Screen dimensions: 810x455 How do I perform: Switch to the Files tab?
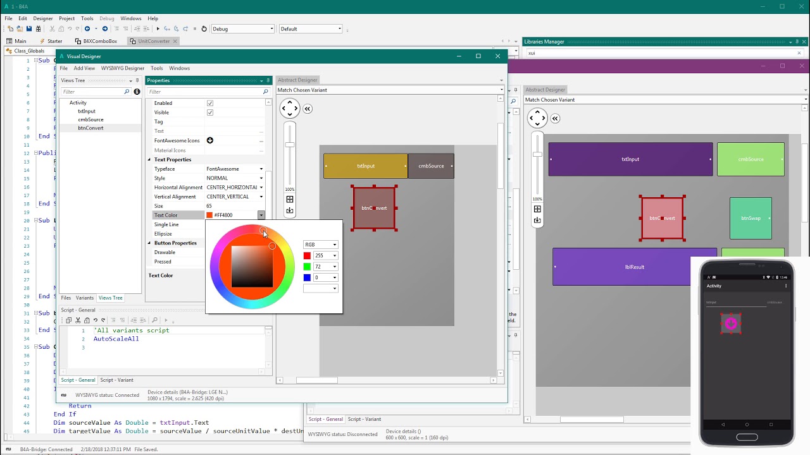tap(66, 298)
